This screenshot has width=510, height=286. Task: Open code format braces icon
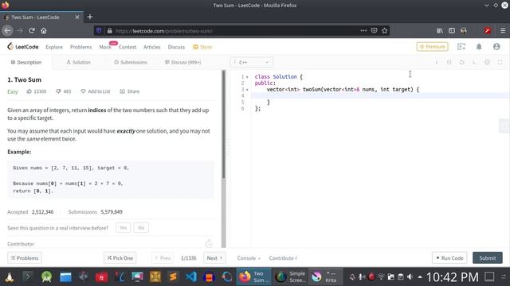coord(449,62)
